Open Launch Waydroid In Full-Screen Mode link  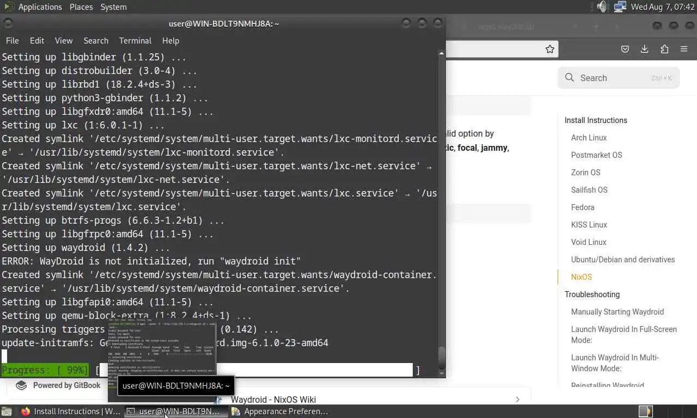pos(624,335)
